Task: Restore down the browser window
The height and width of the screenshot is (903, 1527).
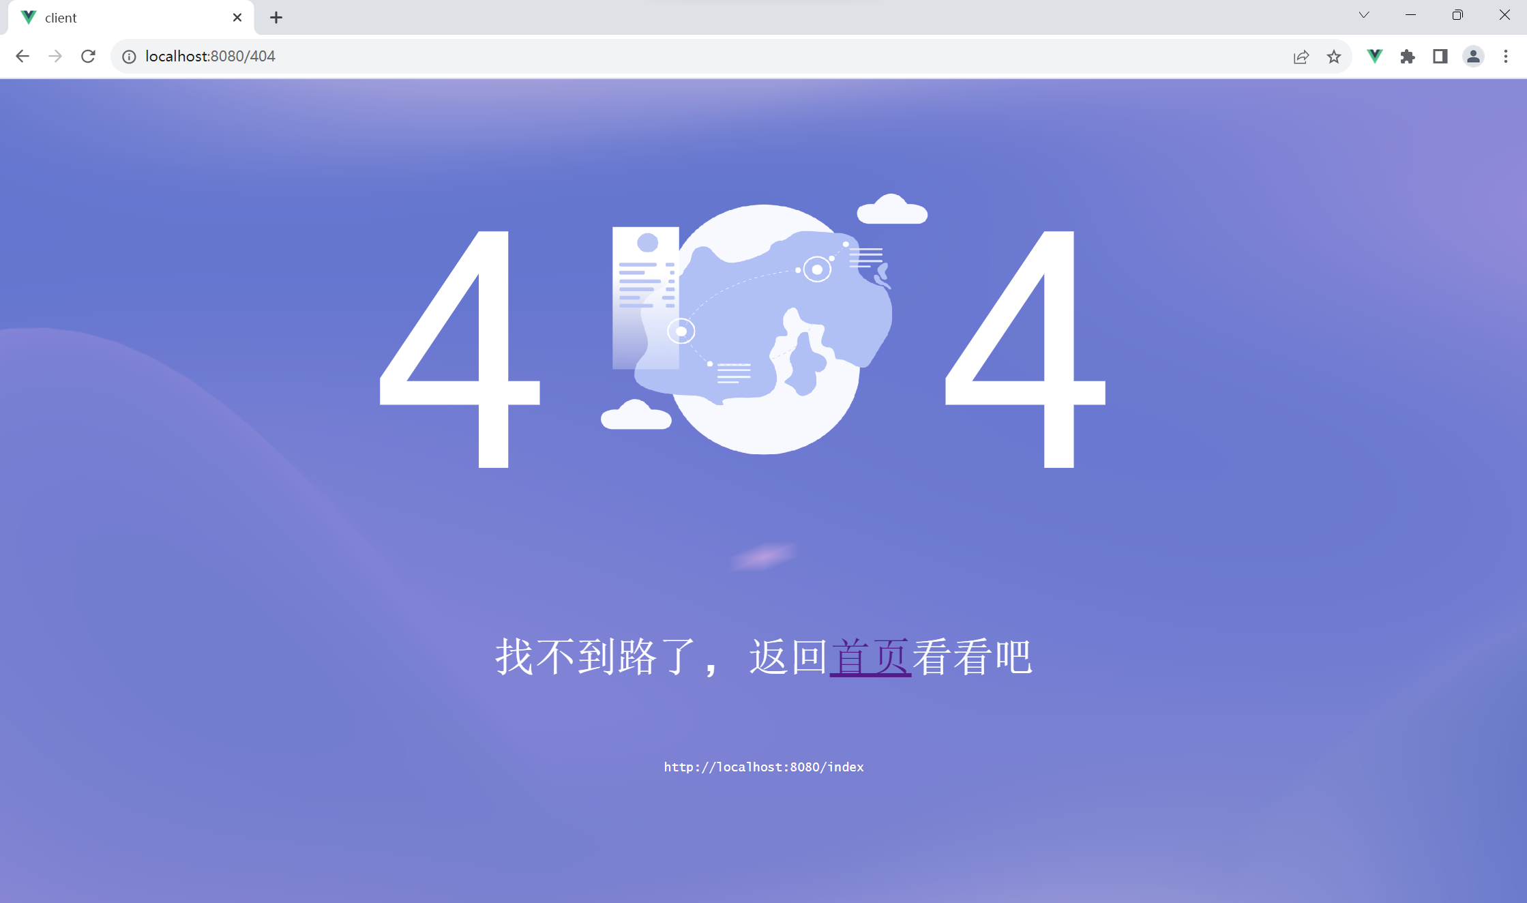Action: pyautogui.click(x=1457, y=15)
